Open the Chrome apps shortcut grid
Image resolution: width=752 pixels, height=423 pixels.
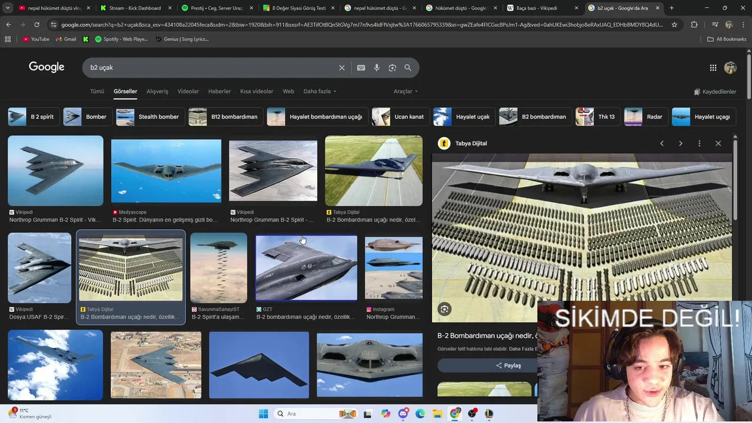[x=8, y=39]
